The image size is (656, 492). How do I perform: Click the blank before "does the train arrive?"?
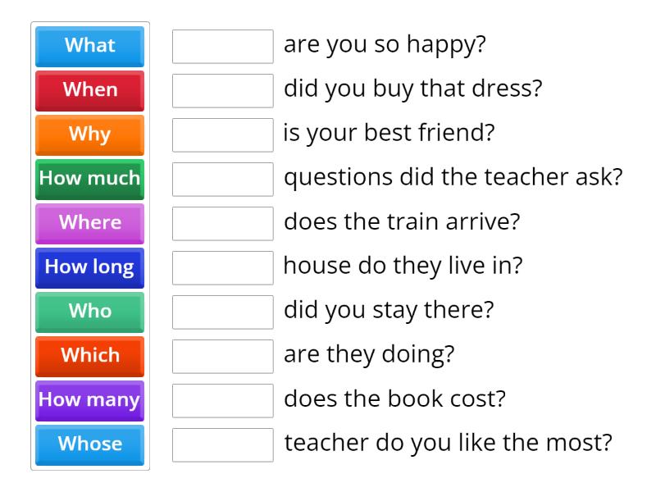point(222,223)
